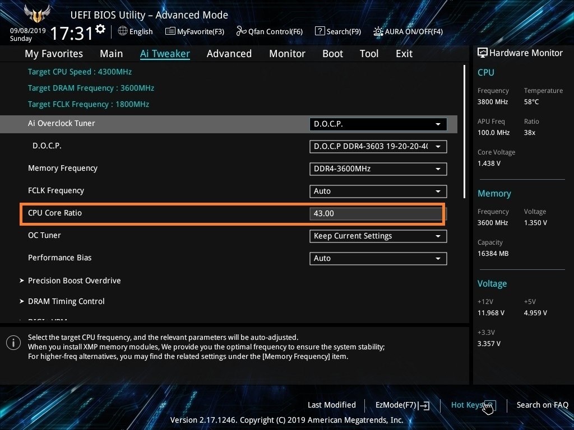The image size is (574, 430).
Task: Click the Hardware Monitor screen icon
Action: [x=483, y=53]
